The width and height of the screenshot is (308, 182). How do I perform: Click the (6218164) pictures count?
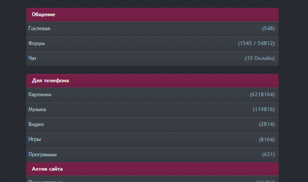262,94
